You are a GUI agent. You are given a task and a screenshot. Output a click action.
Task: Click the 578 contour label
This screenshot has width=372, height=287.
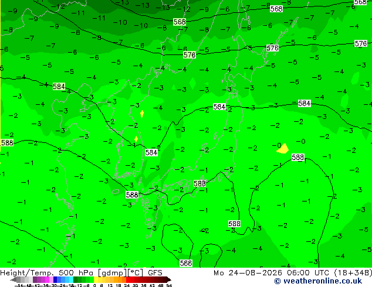coord(190,55)
